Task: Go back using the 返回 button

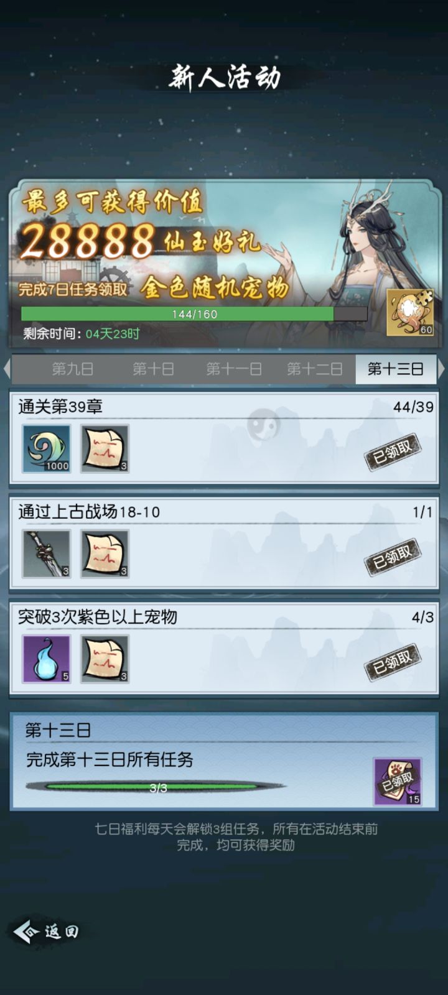Action: (47, 932)
